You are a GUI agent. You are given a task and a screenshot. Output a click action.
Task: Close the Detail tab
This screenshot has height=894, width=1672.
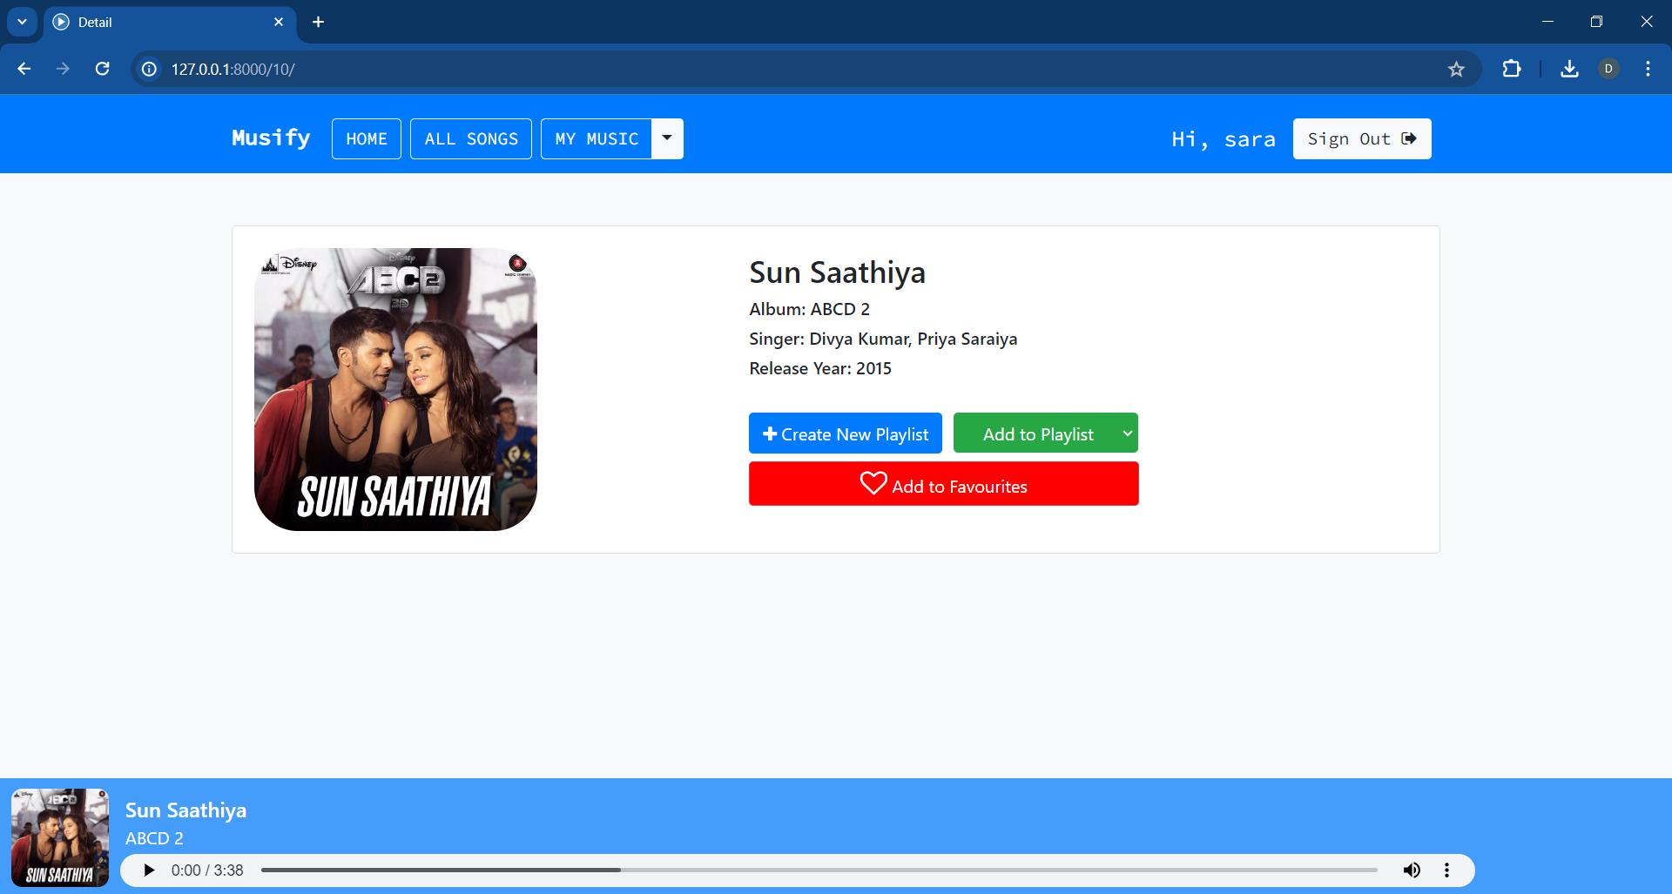click(x=279, y=22)
